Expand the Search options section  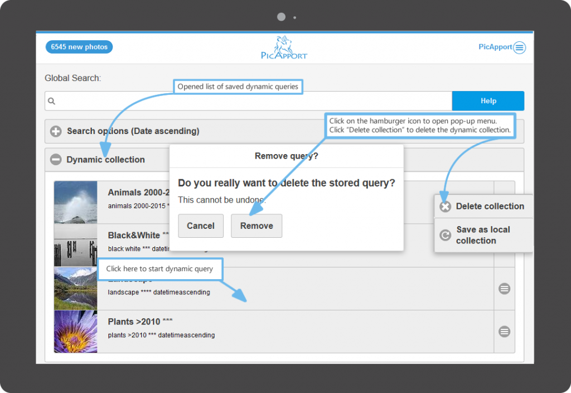56,132
